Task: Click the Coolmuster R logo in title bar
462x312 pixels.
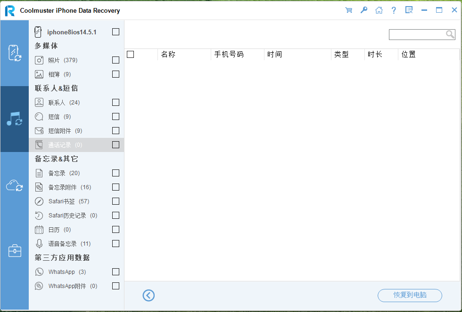Action: click(10, 10)
